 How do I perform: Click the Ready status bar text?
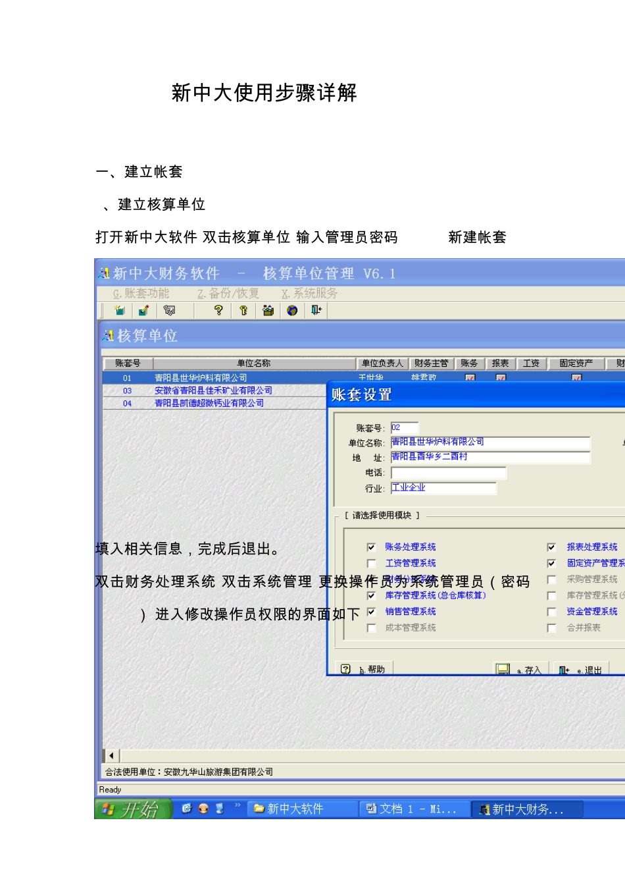click(x=111, y=790)
